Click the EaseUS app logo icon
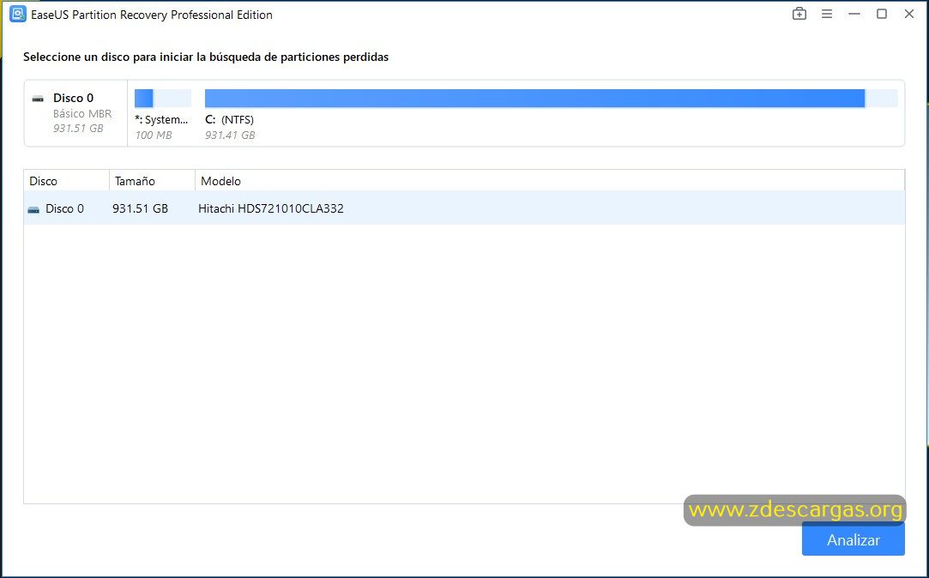Viewport: 929px width, 578px height. 18,15
